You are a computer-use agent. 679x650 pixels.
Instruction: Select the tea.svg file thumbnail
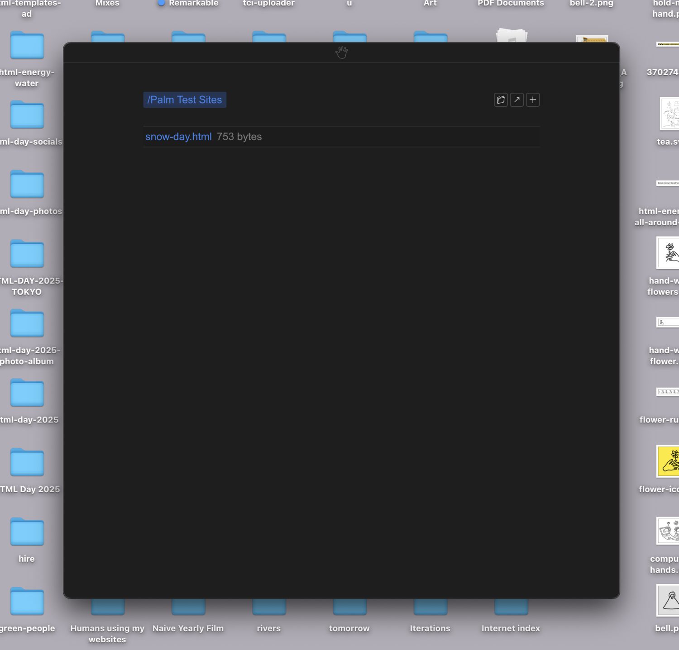click(x=669, y=114)
